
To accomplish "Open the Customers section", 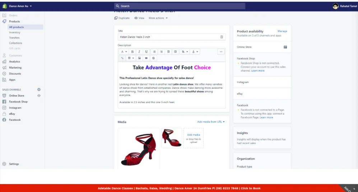I will pyautogui.click(x=15, y=56).
